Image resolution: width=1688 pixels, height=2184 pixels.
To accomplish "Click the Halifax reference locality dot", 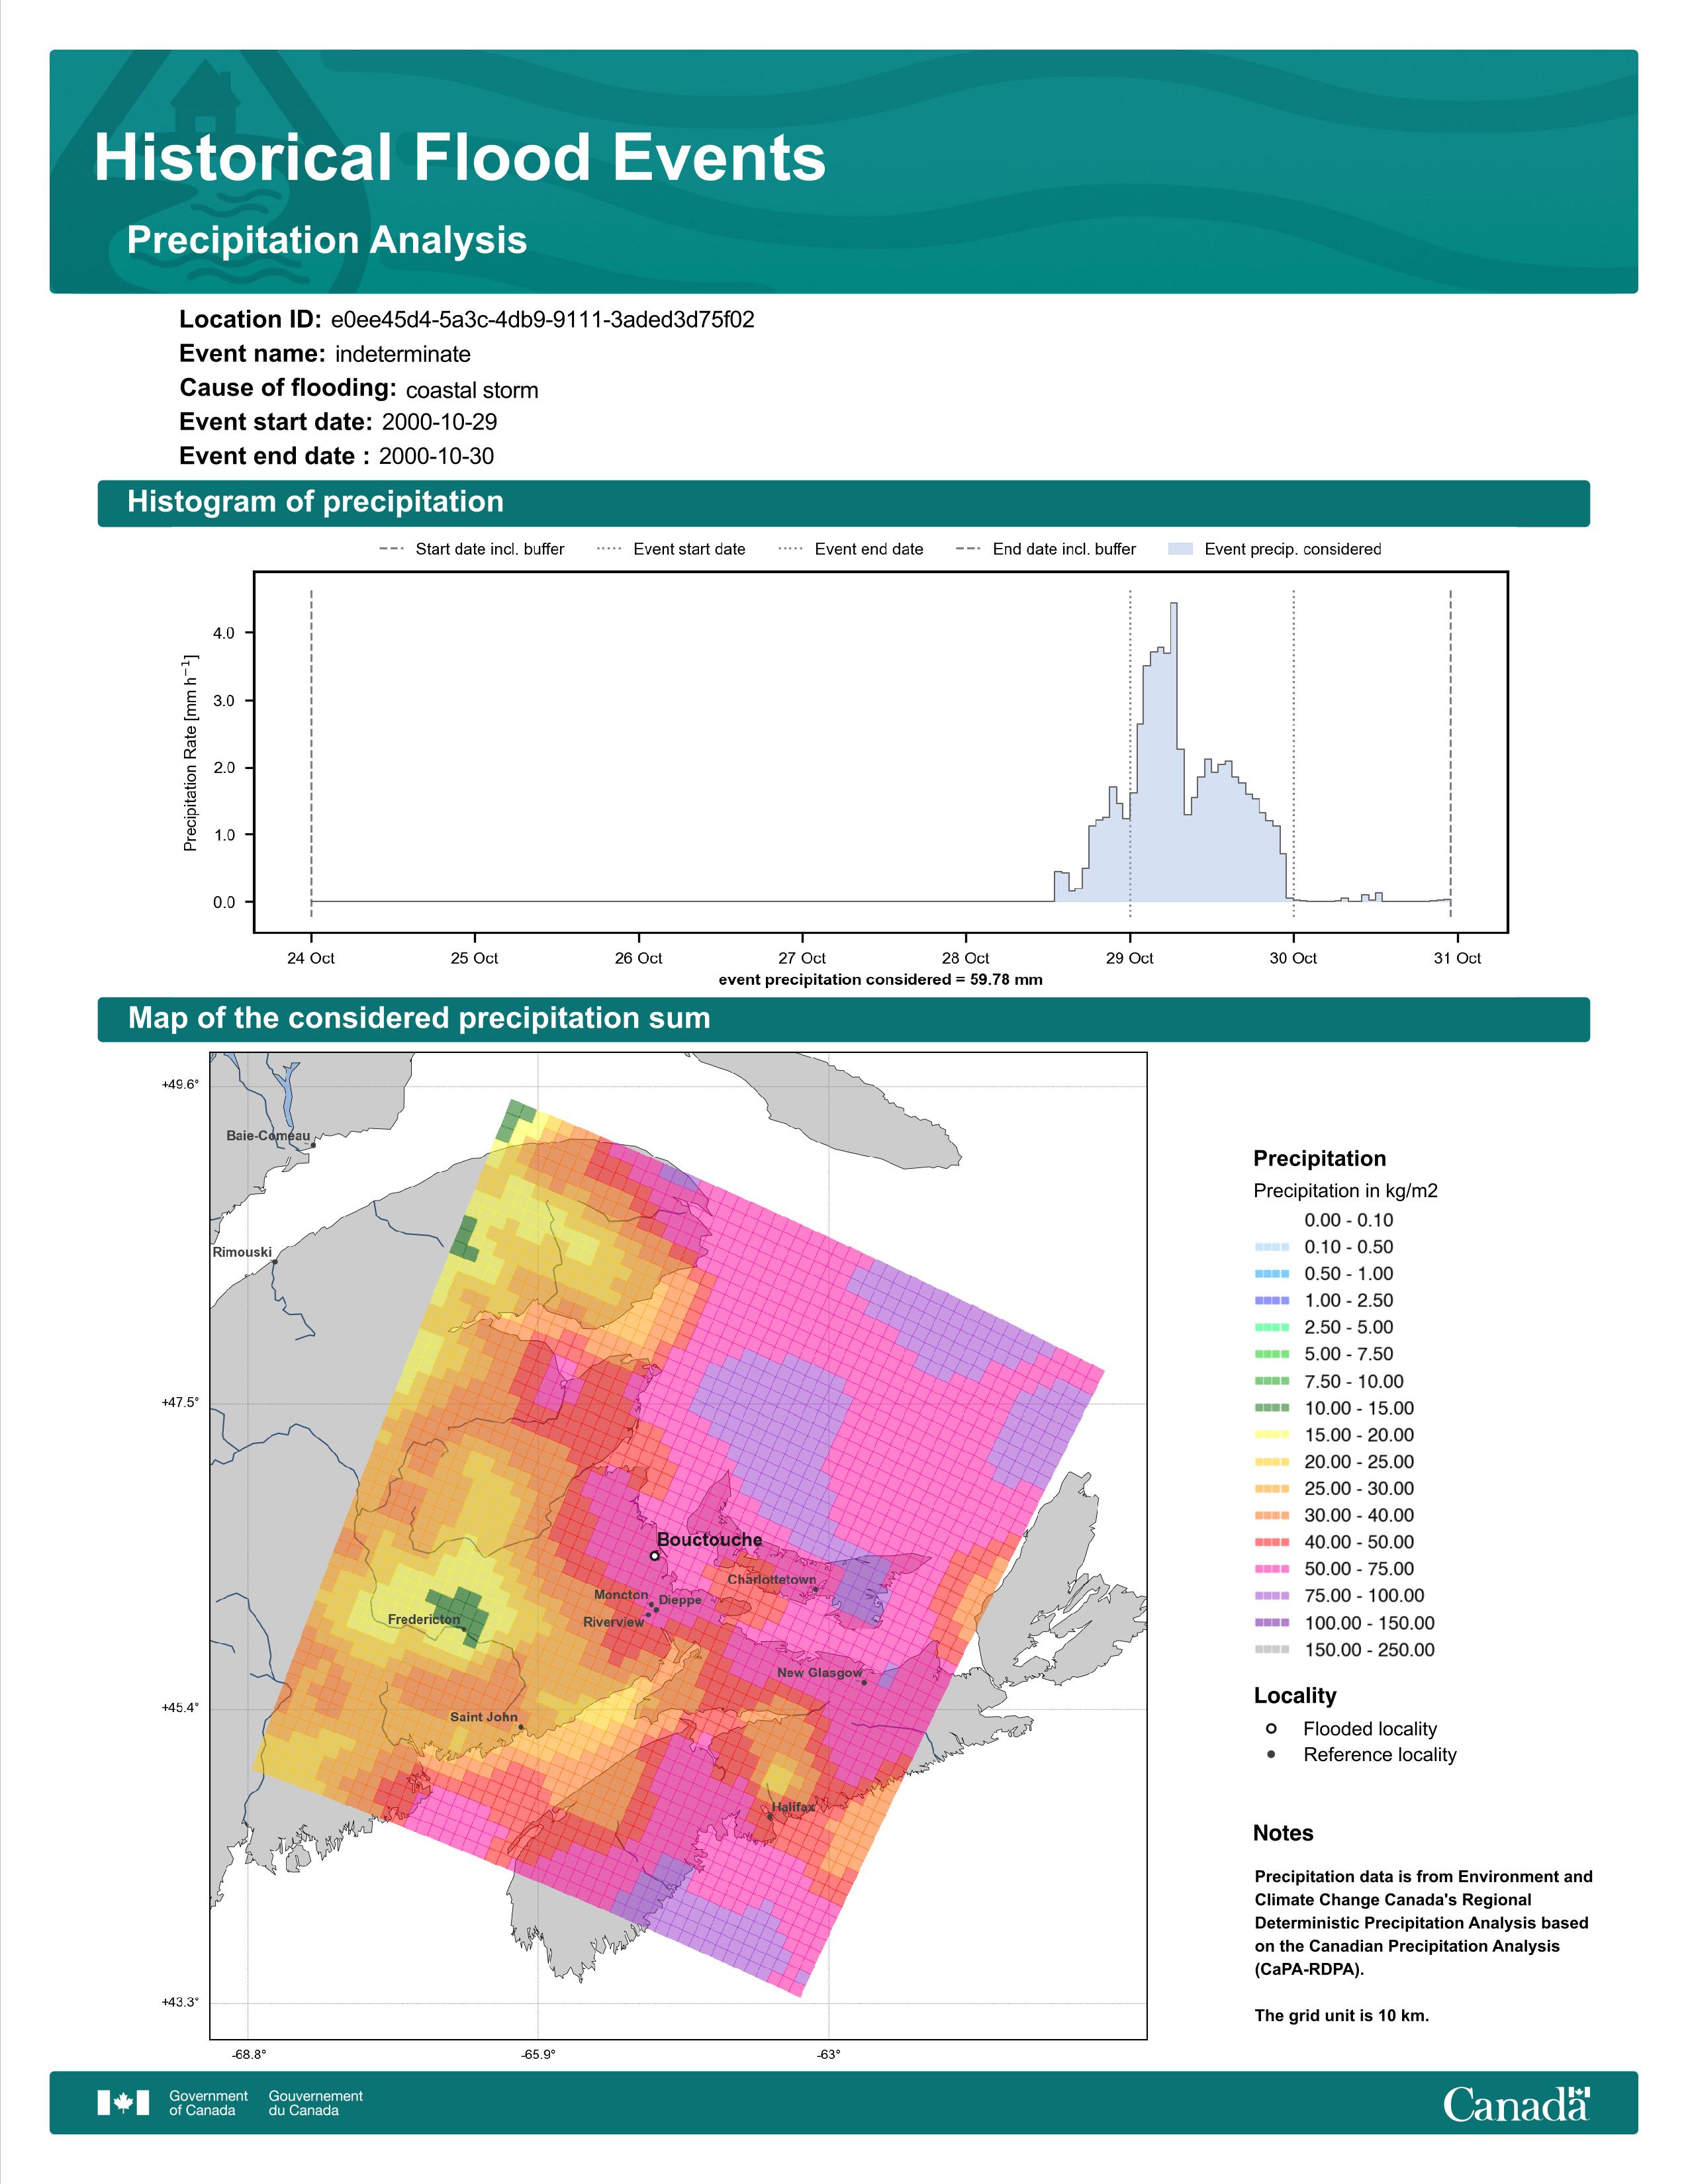I will click(x=769, y=1817).
